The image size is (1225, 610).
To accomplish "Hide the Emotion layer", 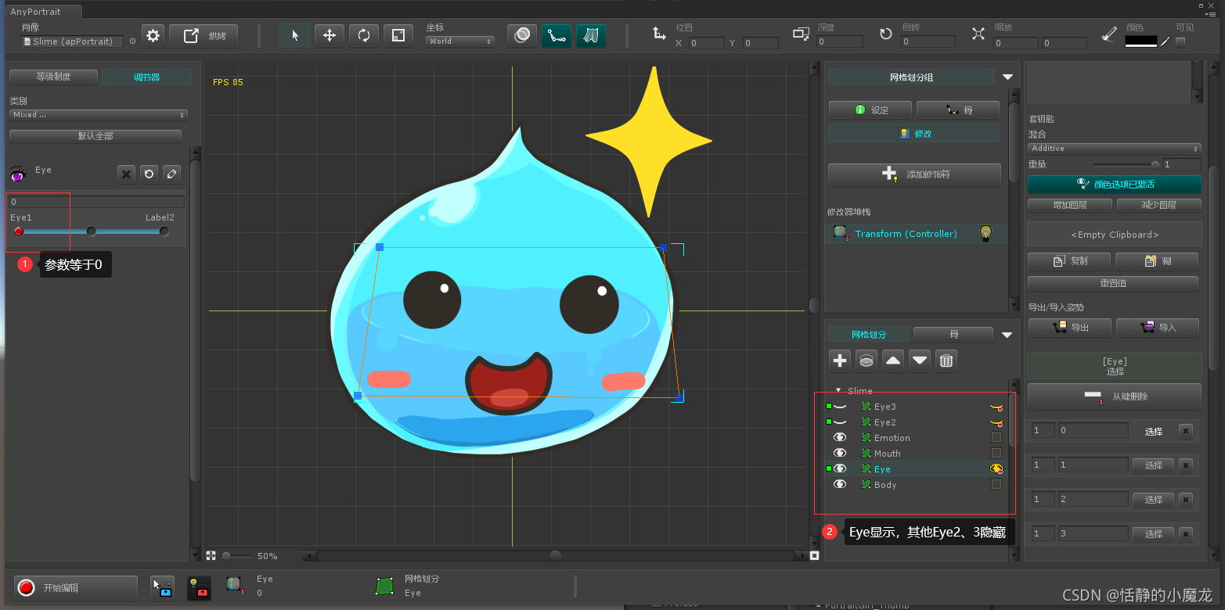I will [x=840, y=438].
